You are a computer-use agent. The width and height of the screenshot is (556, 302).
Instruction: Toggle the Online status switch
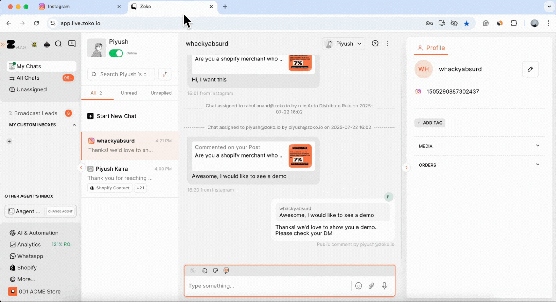[x=116, y=53]
